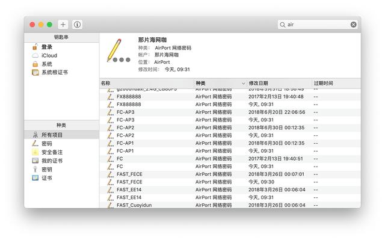Click the 修改时间 今天, 09:31 detail value
Viewport: 385px width, 240px height.
pyautogui.click(x=177, y=69)
